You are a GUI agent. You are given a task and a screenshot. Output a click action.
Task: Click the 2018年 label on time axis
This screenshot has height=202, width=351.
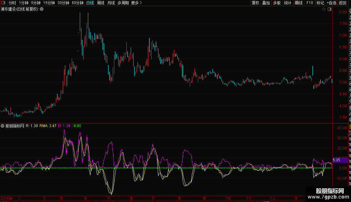(x=7, y=198)
